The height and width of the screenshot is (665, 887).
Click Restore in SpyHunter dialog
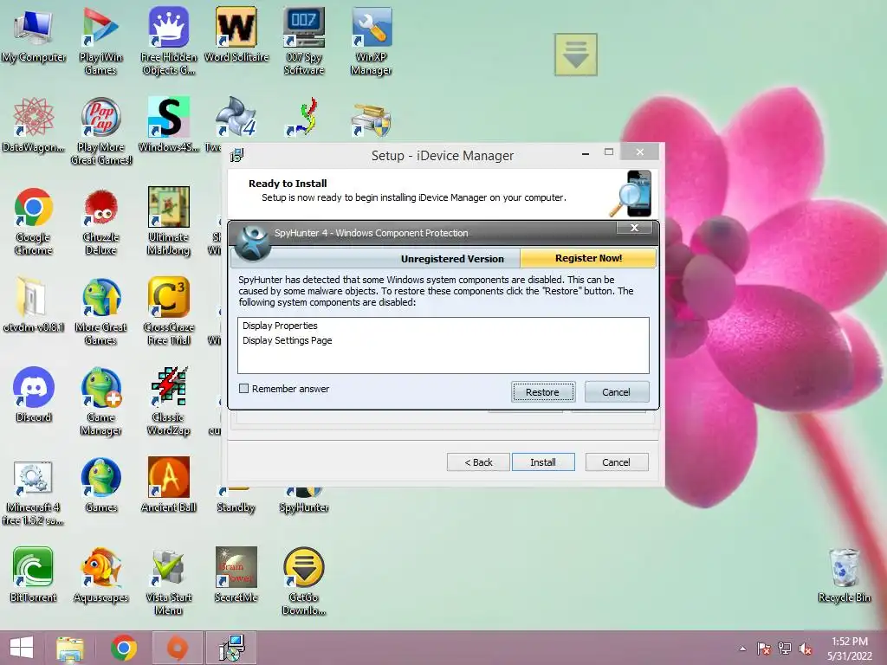point(542,392)
